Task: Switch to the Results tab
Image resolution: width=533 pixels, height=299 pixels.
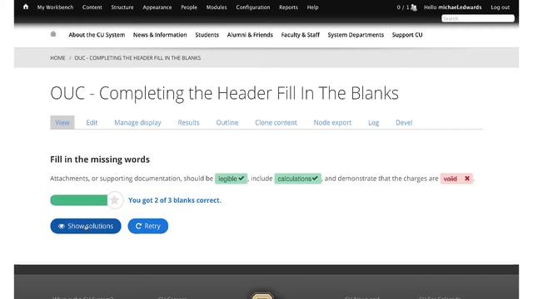Action: (188, 122)
